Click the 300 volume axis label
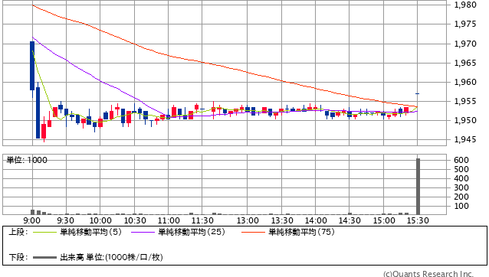Viewport: 489px width, 277px height. (461, 188)
